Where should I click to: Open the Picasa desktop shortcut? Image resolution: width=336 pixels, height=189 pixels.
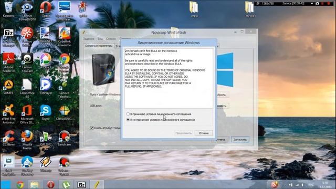click(x=46, y=61)
